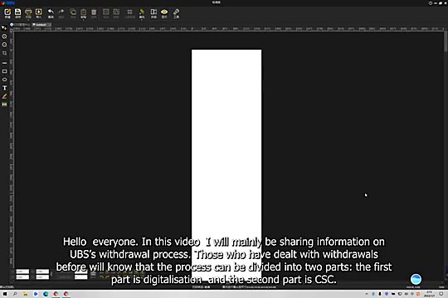Screen dimensions: 448x298
Task: Select the line drawing tool
Action: [4, 63]
